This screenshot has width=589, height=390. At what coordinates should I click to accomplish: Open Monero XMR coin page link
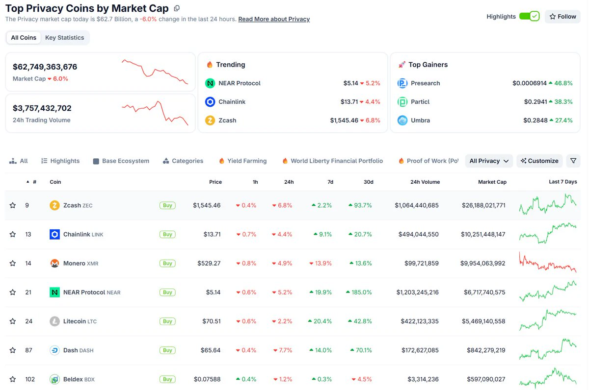tap(80, 263)
